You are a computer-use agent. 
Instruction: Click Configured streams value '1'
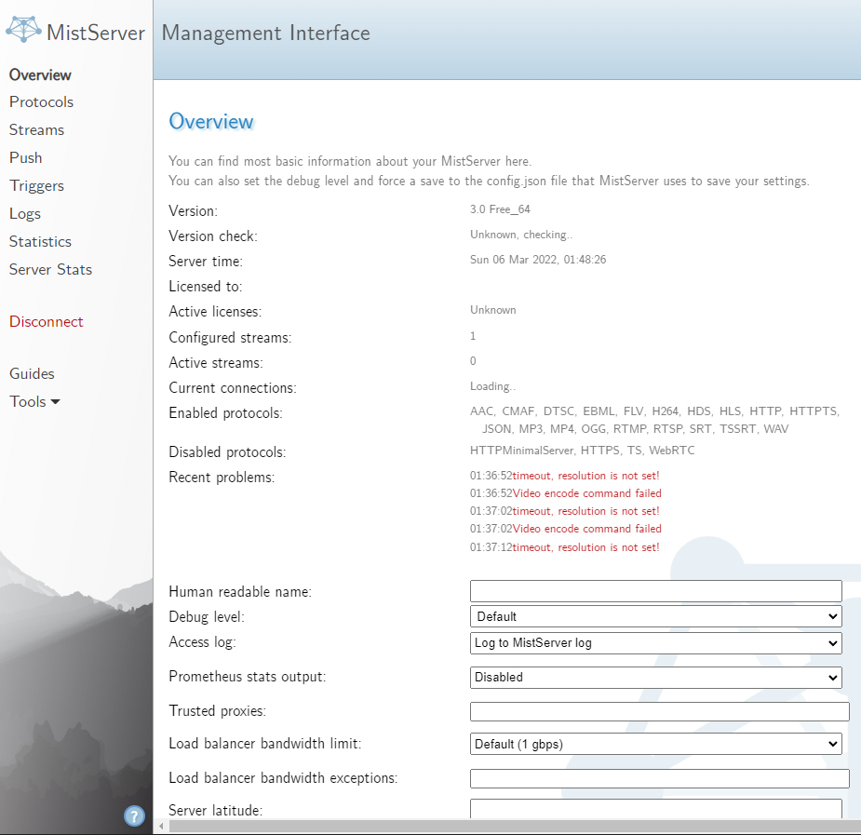pos(473,335)
